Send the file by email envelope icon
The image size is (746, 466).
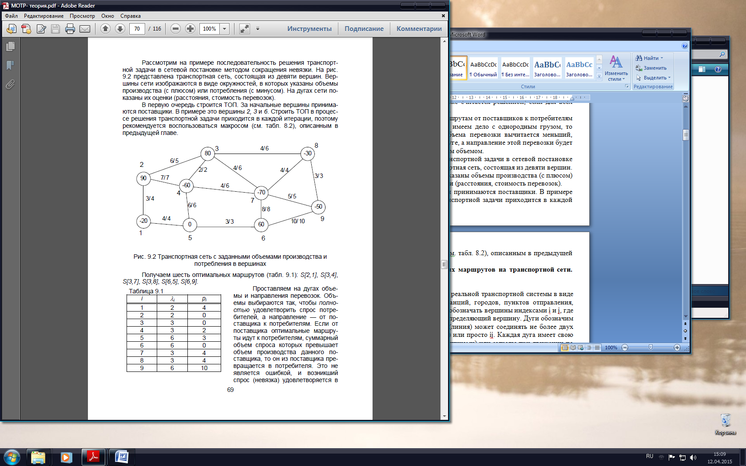85,29
